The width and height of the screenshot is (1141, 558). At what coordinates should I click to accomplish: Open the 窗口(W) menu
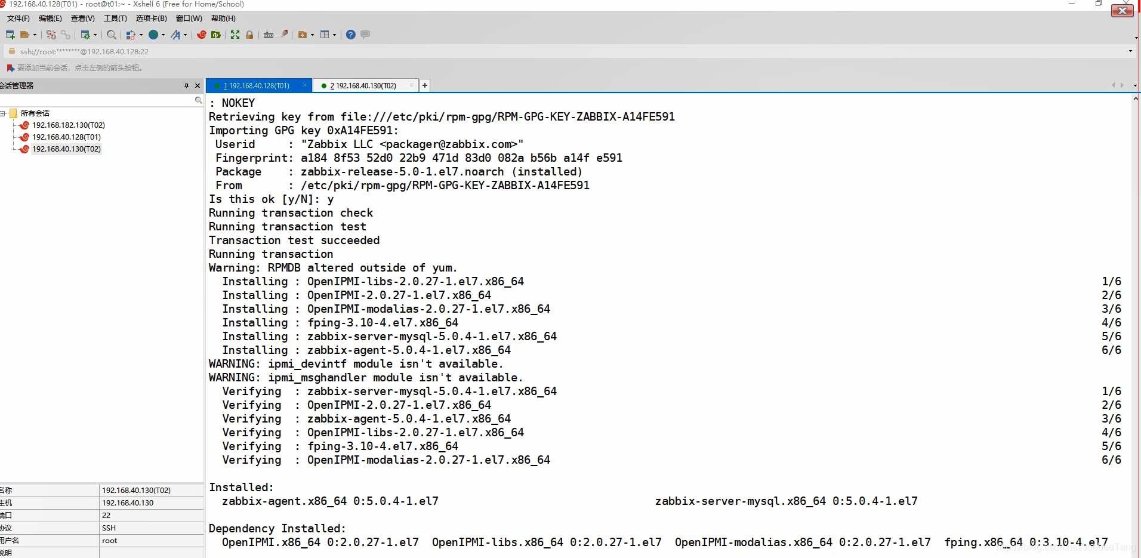click(189, 19)
